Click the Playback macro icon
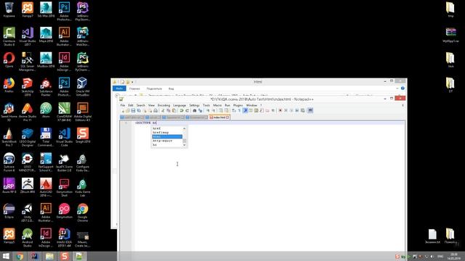This screenshot has height=261, width=465. [291, 110]
